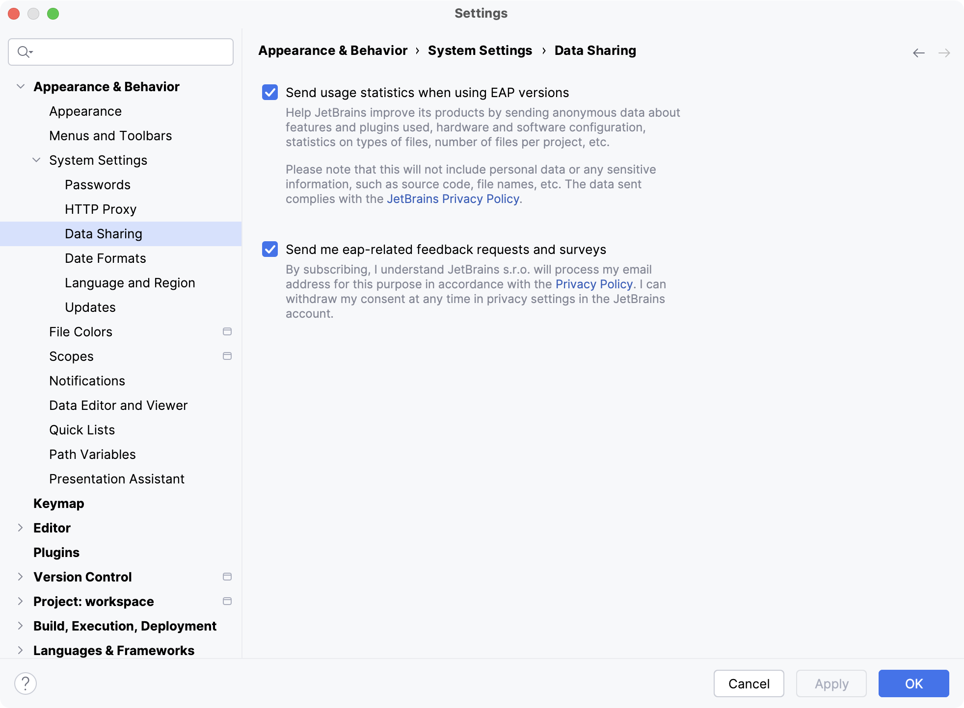Expand the Editor section
Image resolution: width=964 pixels, height=708 pixels.
(20, 528)
